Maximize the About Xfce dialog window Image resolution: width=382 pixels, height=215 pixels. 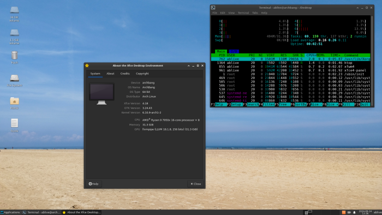pos(198,65)
